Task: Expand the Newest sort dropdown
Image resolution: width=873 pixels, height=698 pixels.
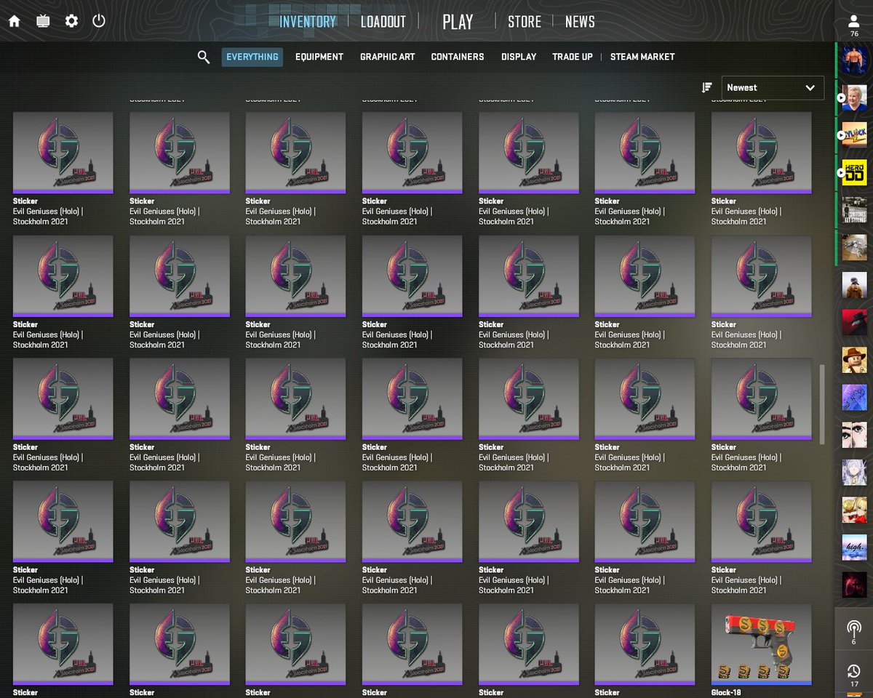Action: [773, 87]
